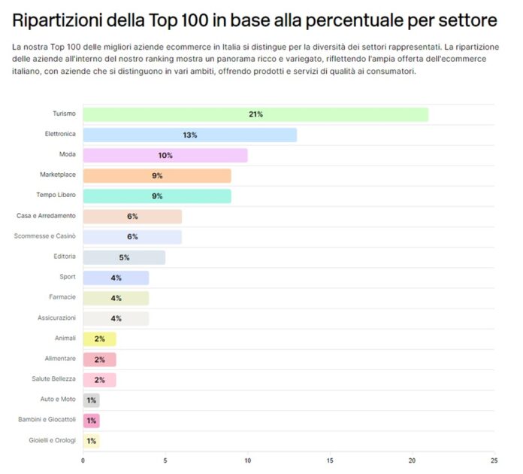Click the teal Tempo Libero bar
523x474 pixels.
pyautogui.click(x=157, y=196)
